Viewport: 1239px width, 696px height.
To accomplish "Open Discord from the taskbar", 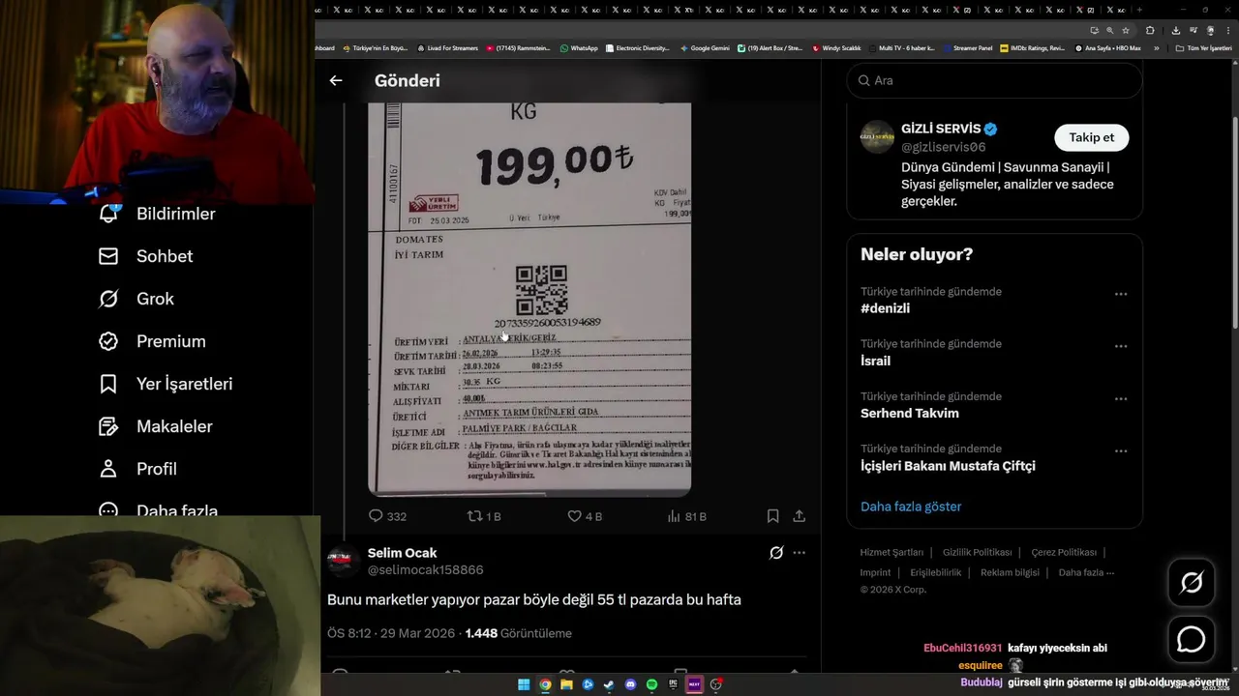I will coord(630,684).
